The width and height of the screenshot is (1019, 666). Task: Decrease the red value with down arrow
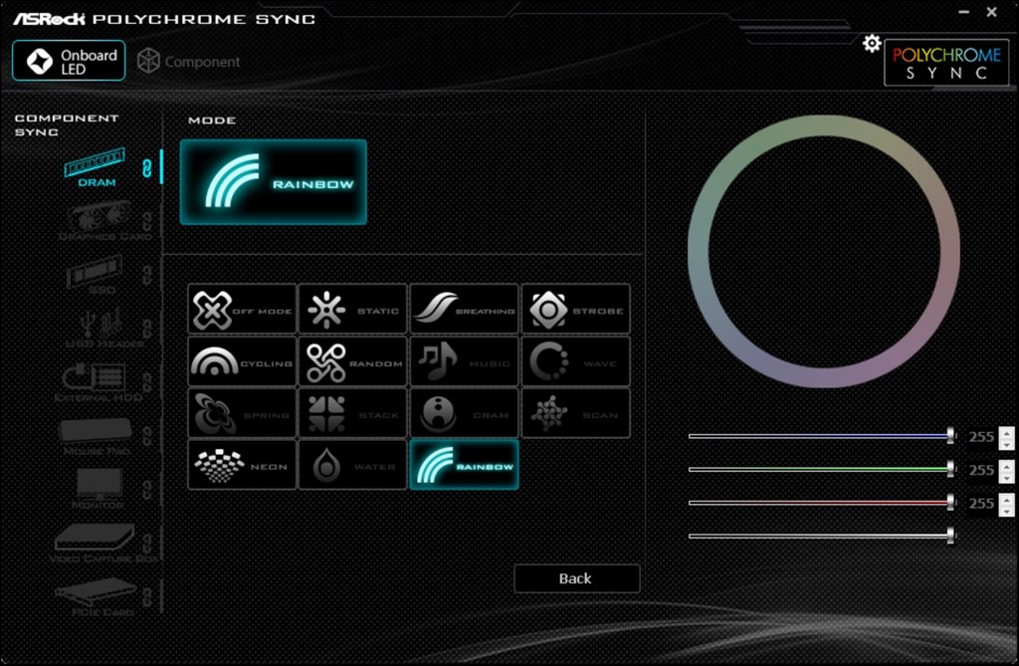tap(1007, 510)
